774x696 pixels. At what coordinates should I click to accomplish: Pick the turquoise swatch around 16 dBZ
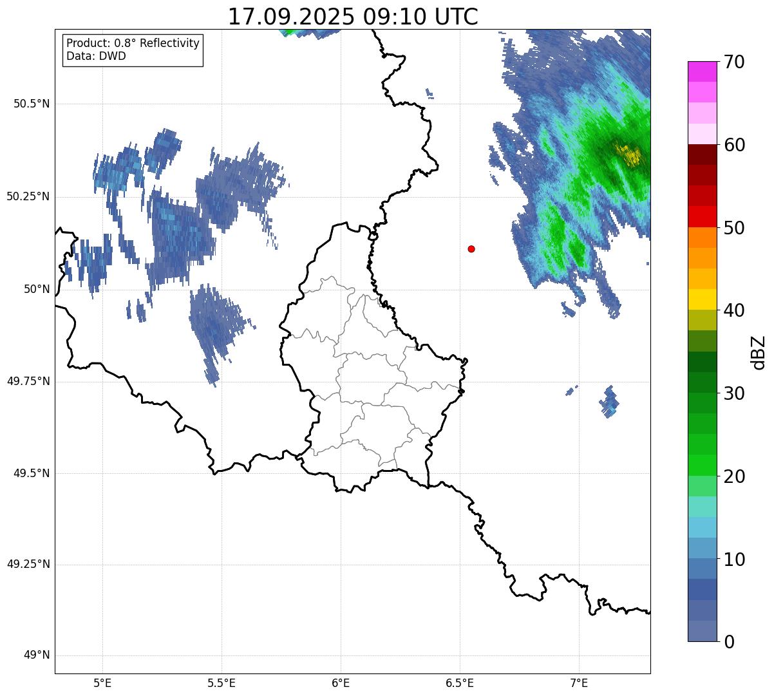703,507
